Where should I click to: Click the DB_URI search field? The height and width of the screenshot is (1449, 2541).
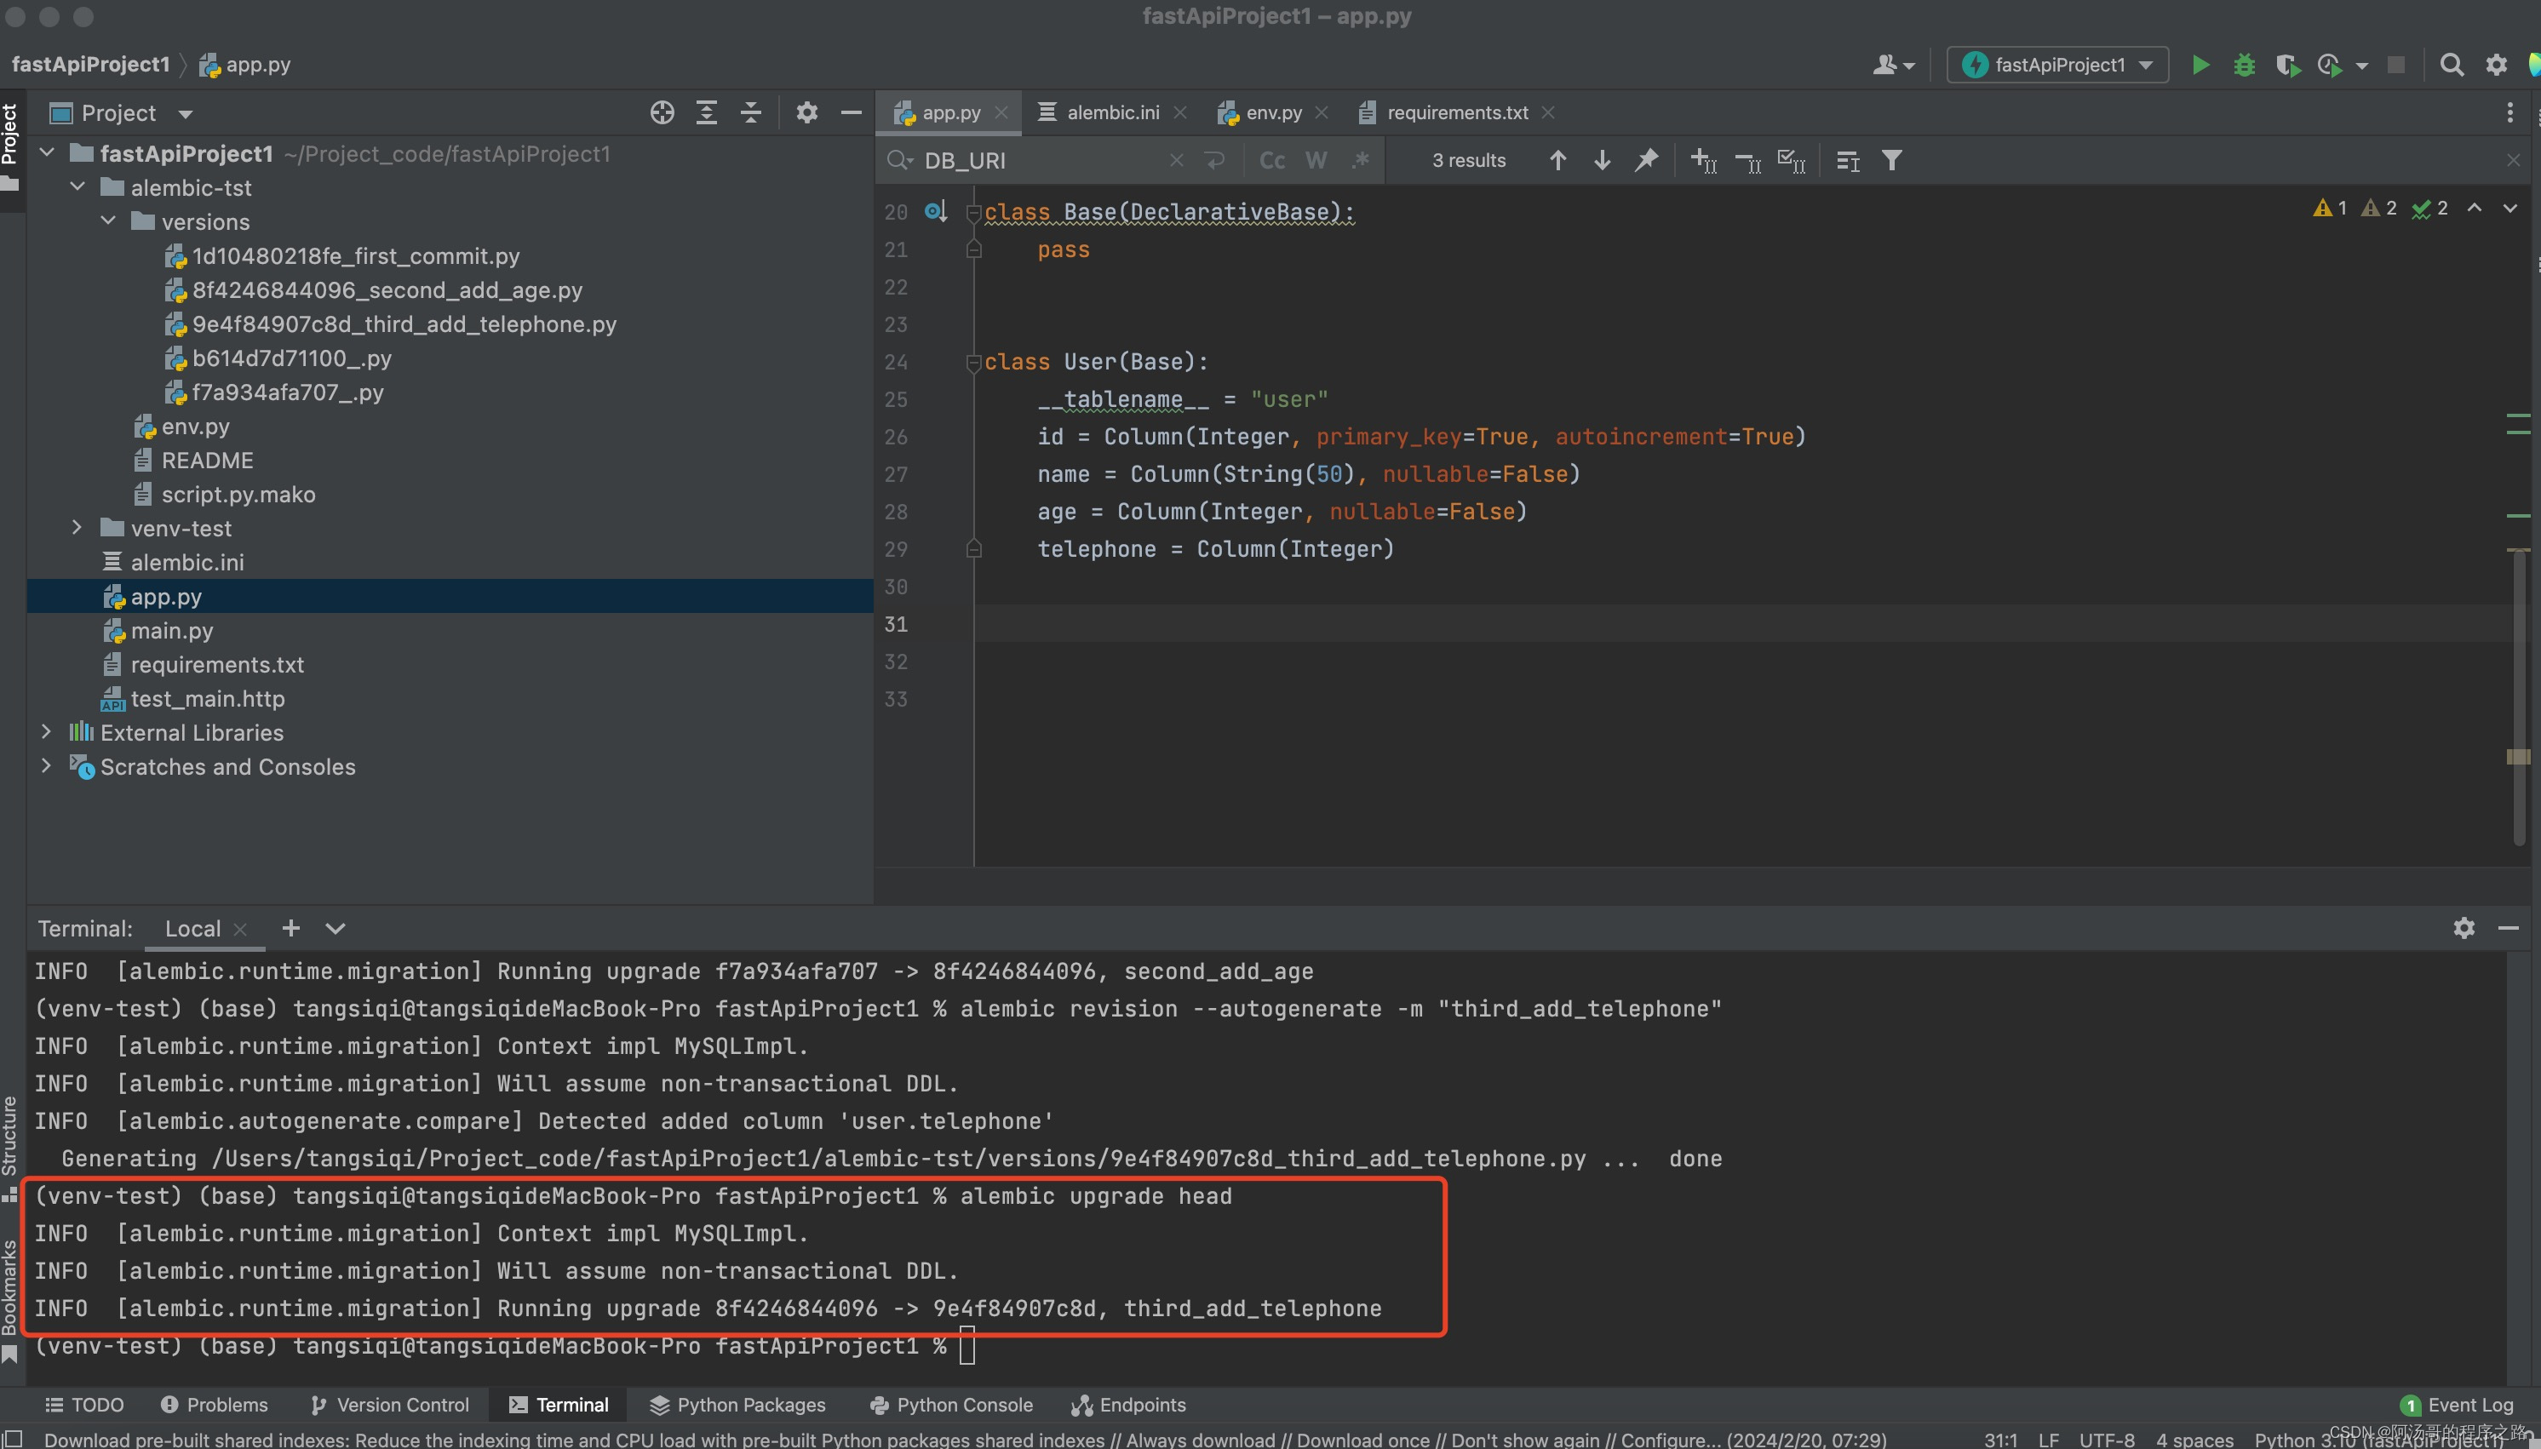coord(1040,160)
